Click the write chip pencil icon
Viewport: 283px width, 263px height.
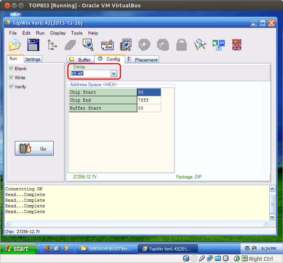tap(107, 45)
